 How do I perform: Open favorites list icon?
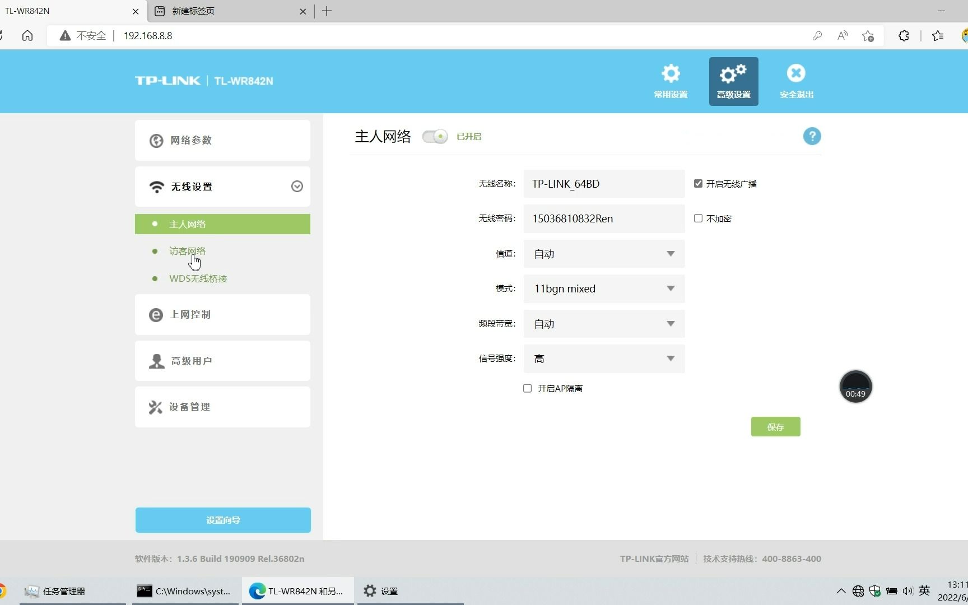[x=938, y=36]
